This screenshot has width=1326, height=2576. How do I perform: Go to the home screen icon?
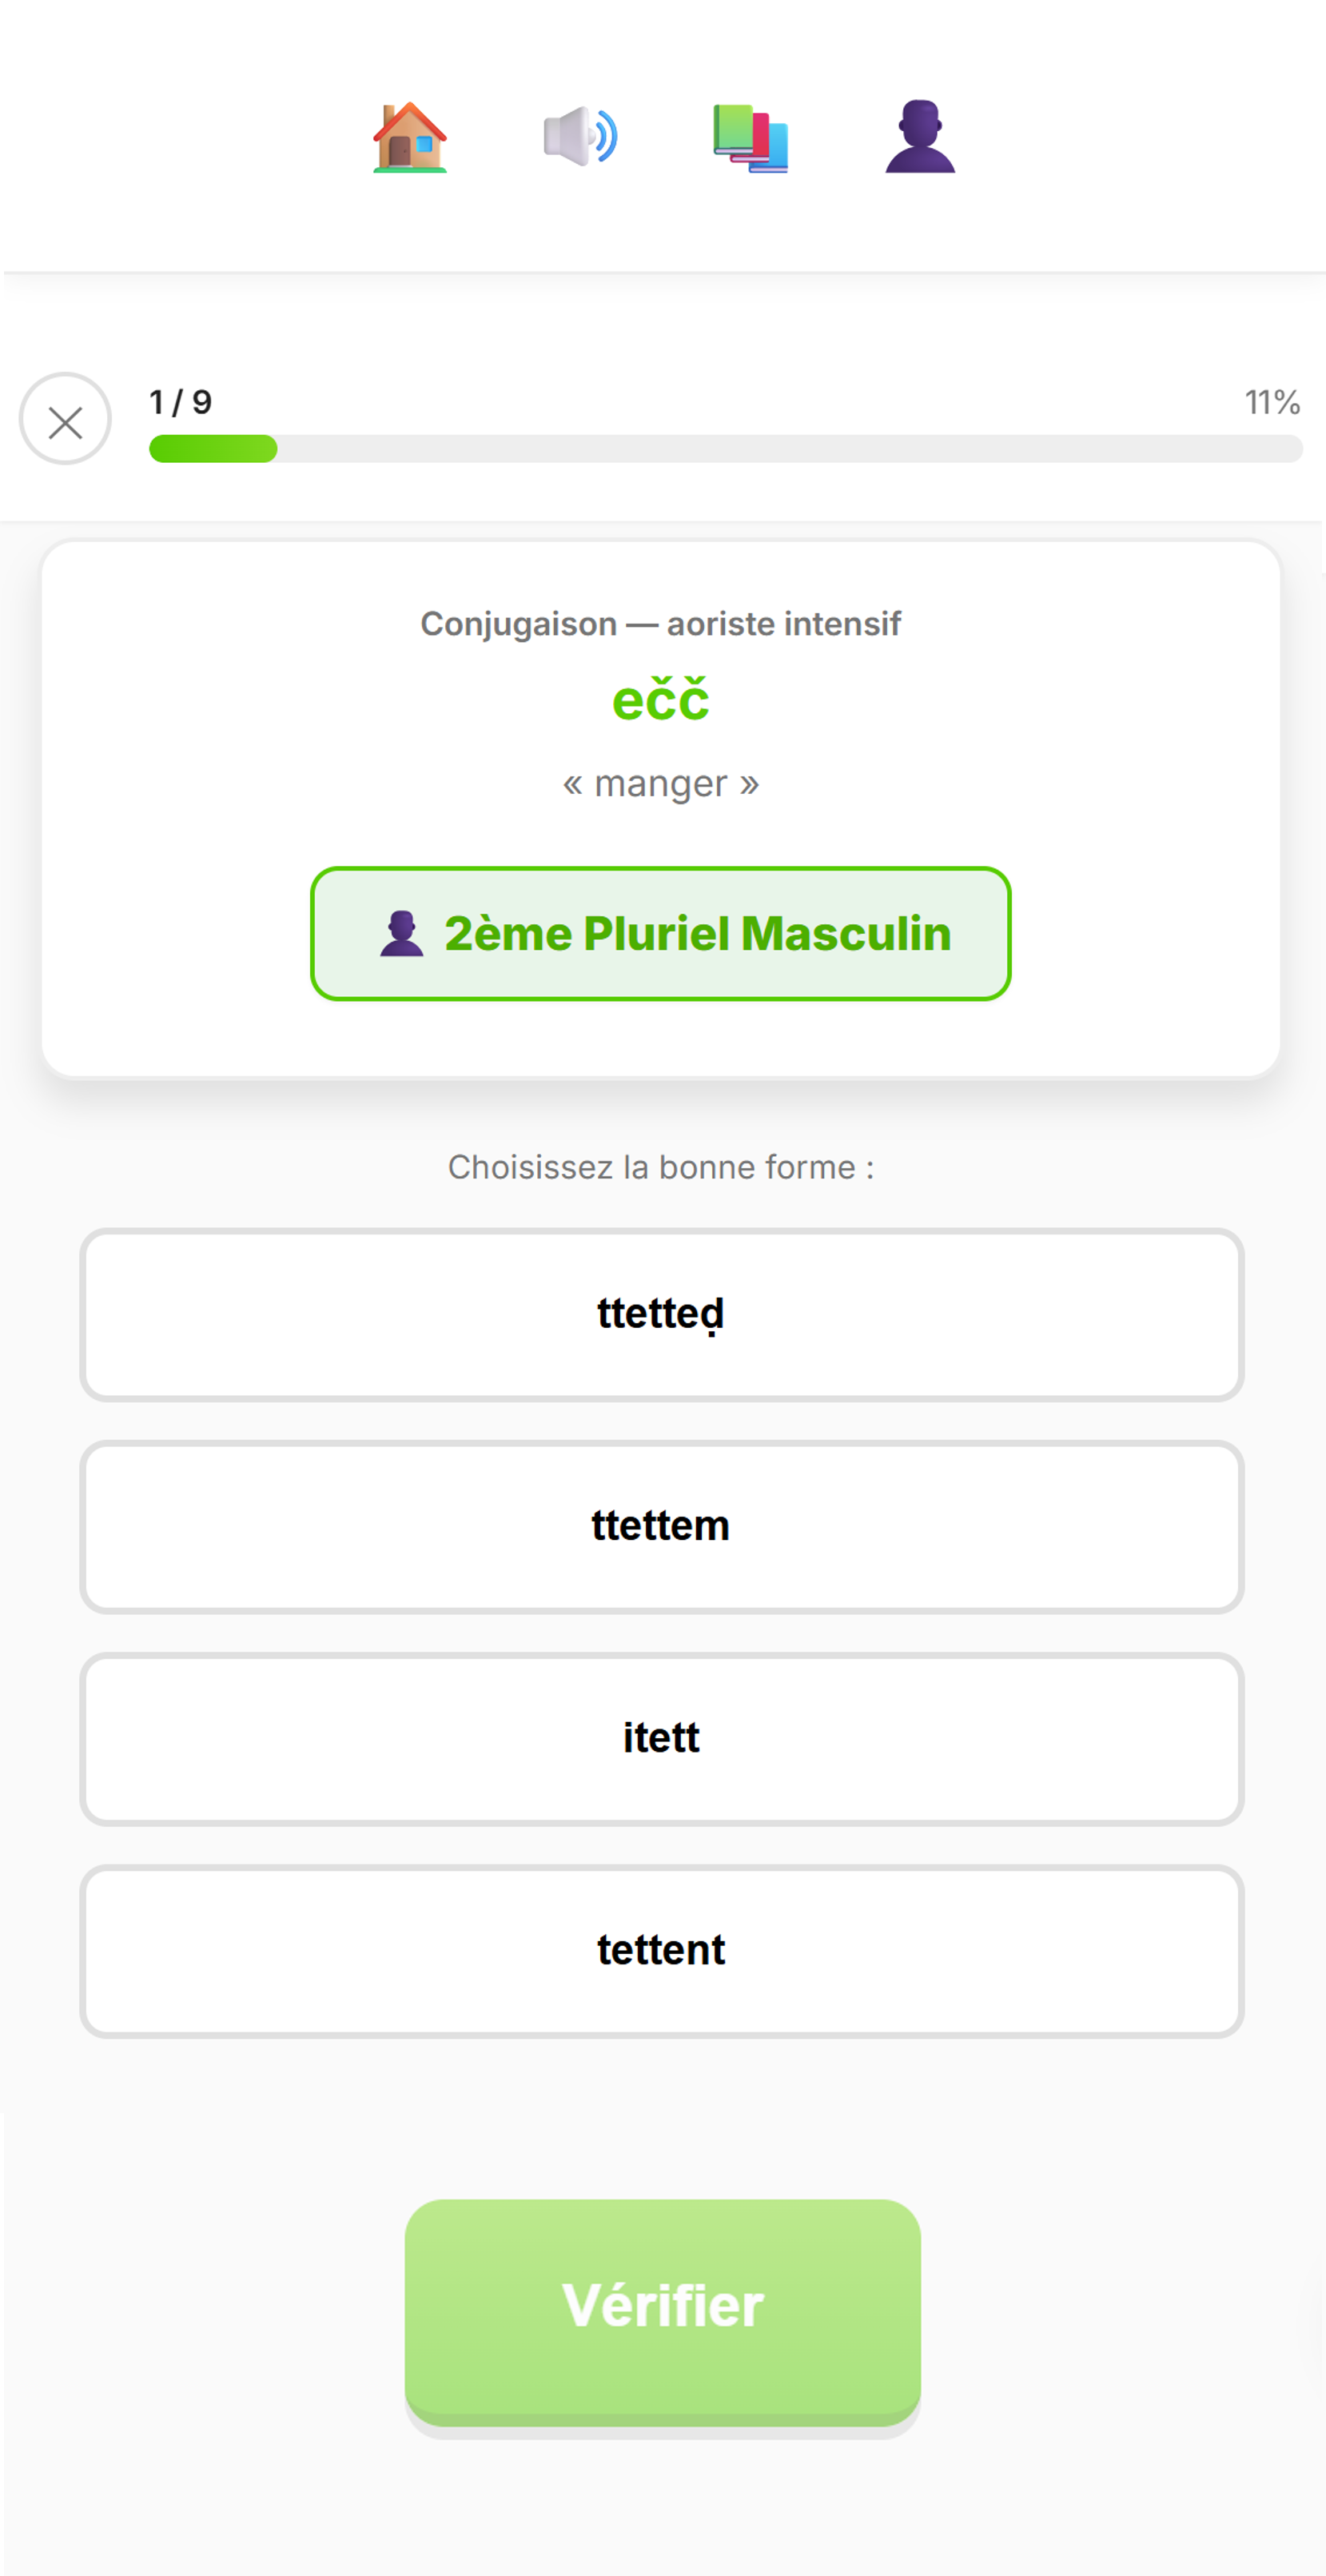(409, 137)
